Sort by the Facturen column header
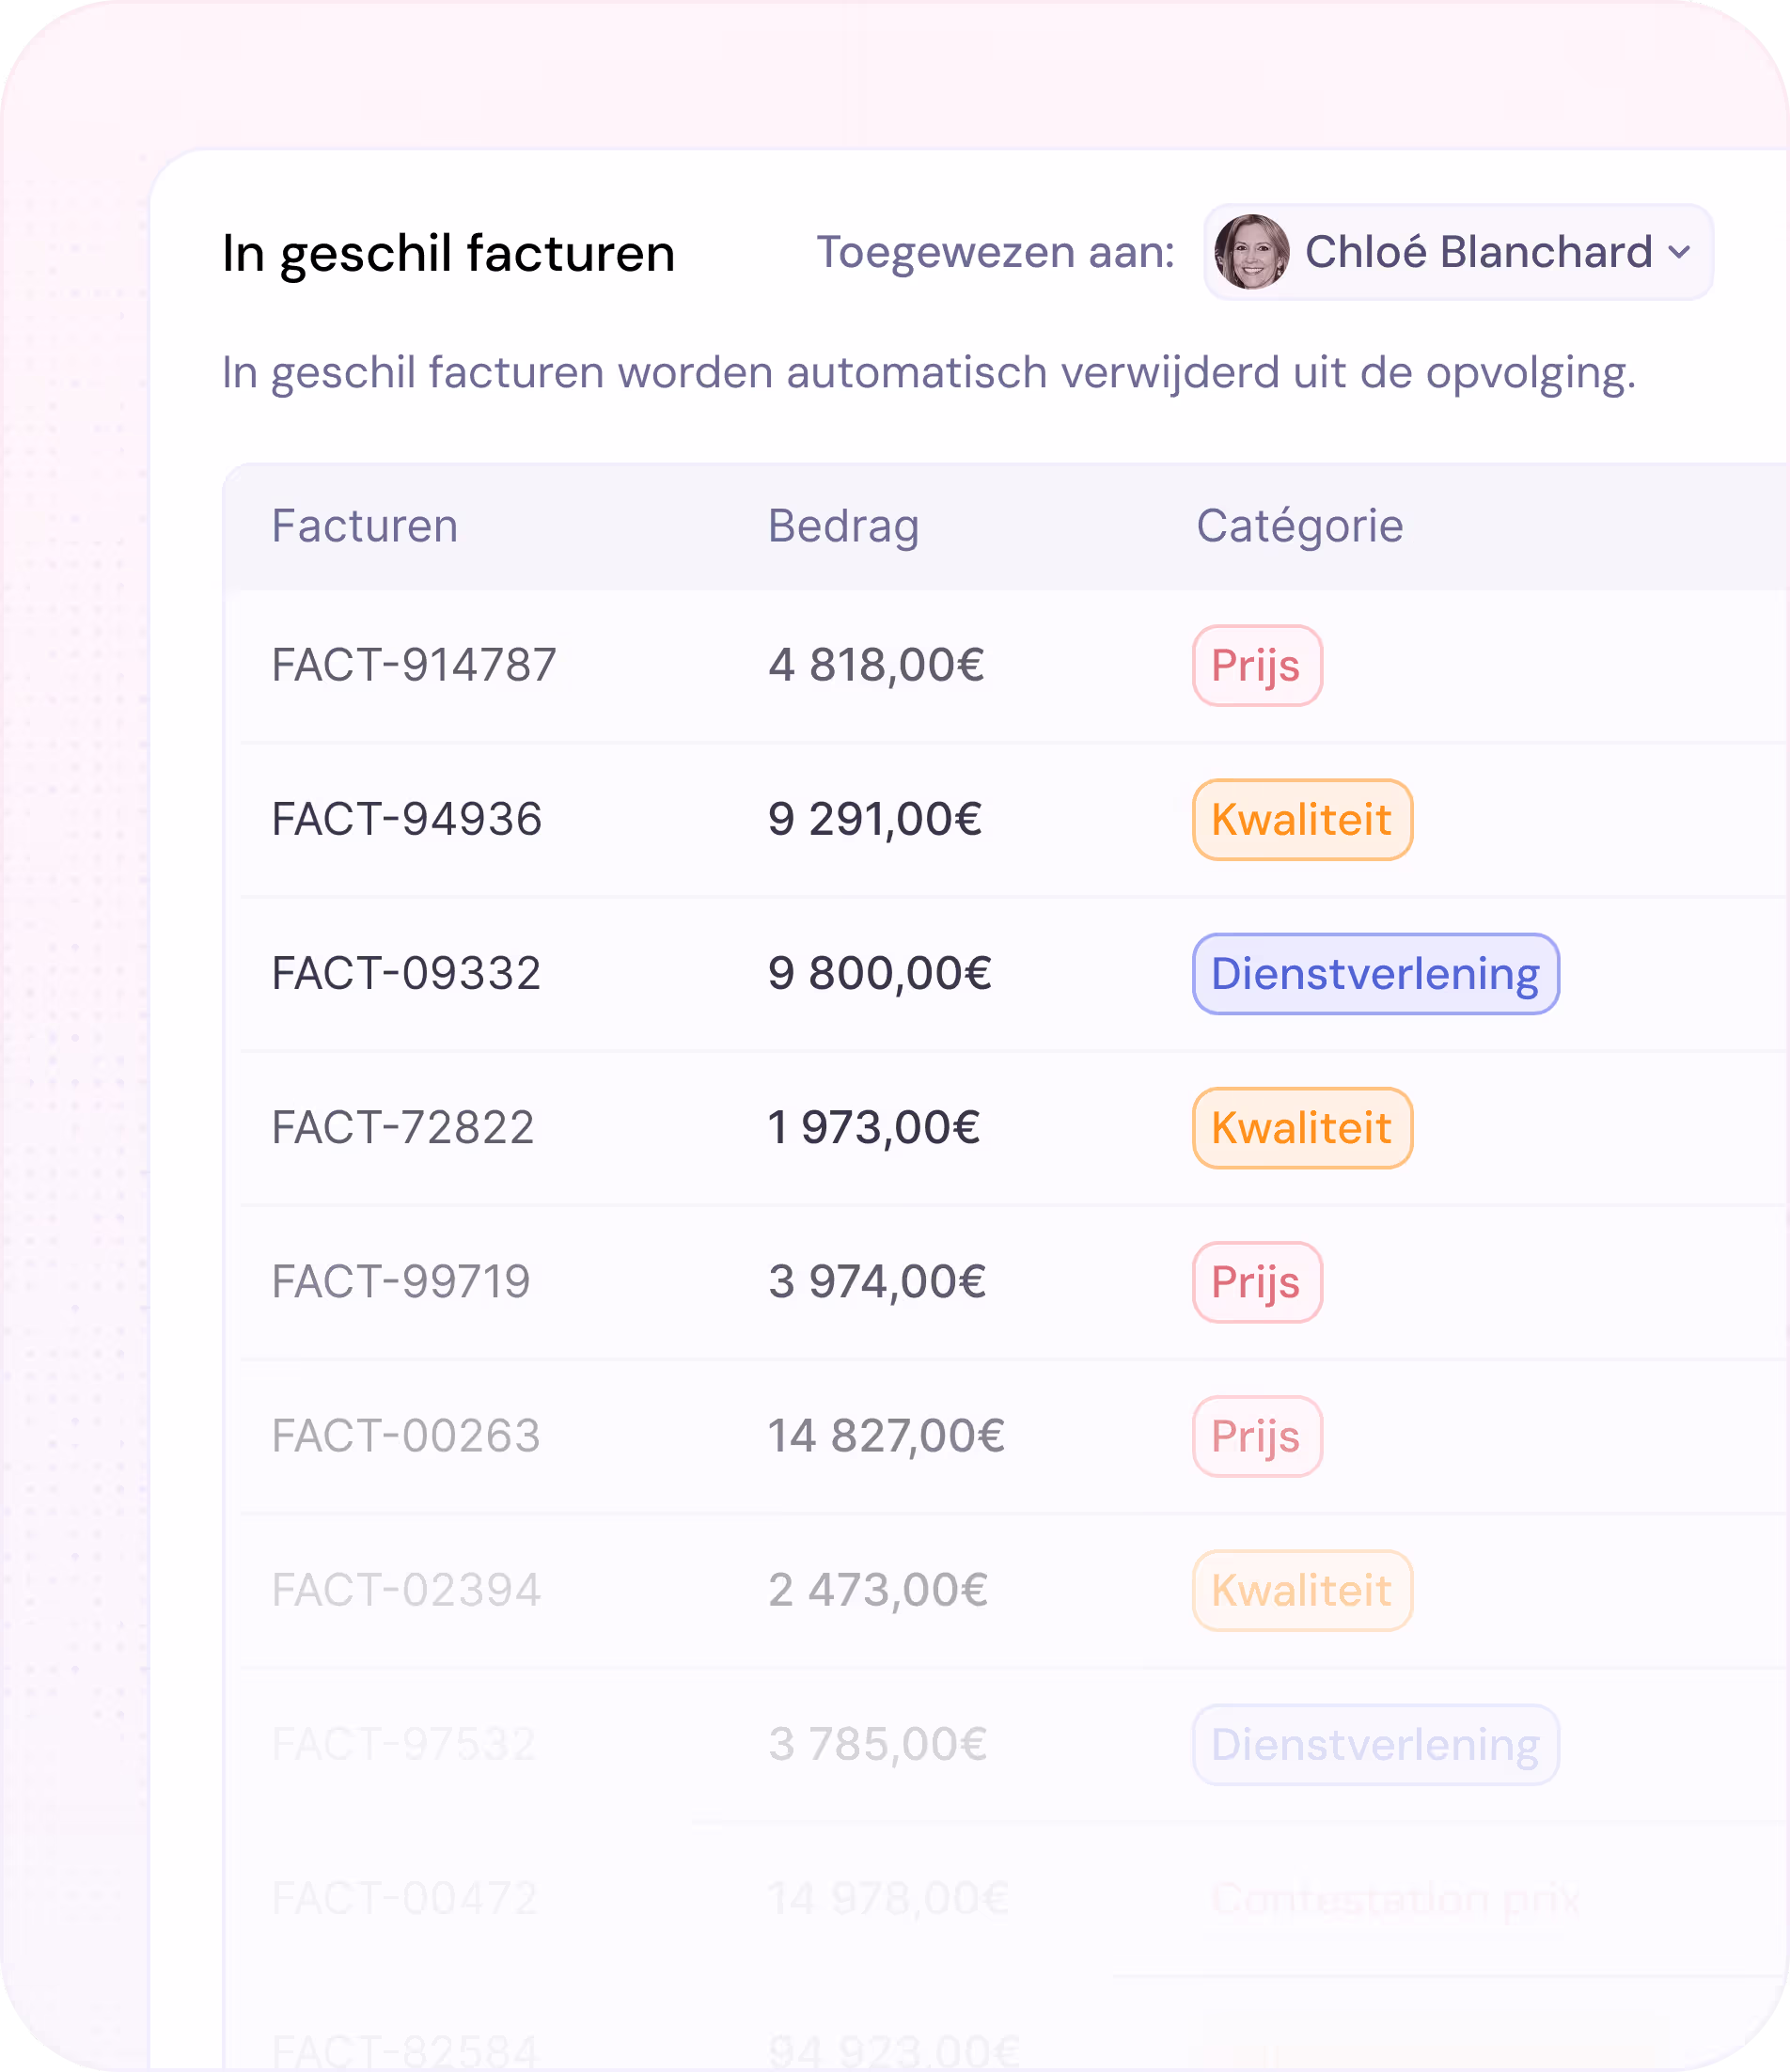 pyautogui.click(x=365, y=526)
